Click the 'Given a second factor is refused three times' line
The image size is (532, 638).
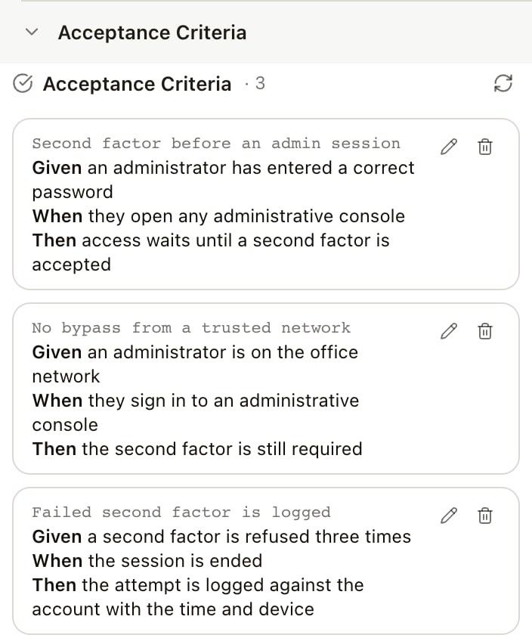tap(221, 537)
